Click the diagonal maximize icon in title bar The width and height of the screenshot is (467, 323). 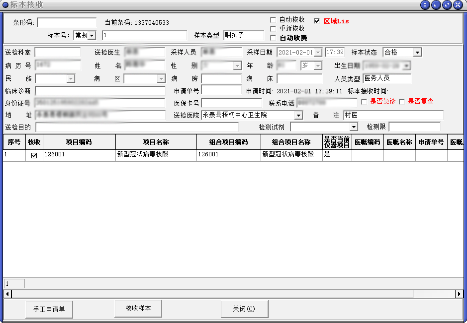[x=447, y=5]
